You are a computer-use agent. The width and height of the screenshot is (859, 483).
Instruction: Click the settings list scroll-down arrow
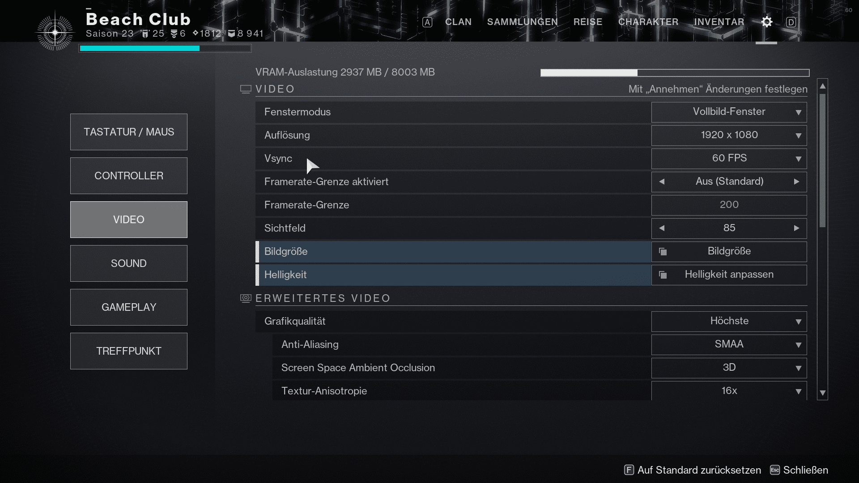click(822, 393)
